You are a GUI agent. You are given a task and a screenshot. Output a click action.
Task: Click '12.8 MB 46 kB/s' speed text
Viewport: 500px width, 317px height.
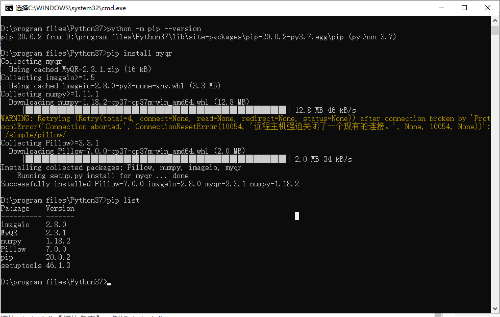tap(326, 110)
